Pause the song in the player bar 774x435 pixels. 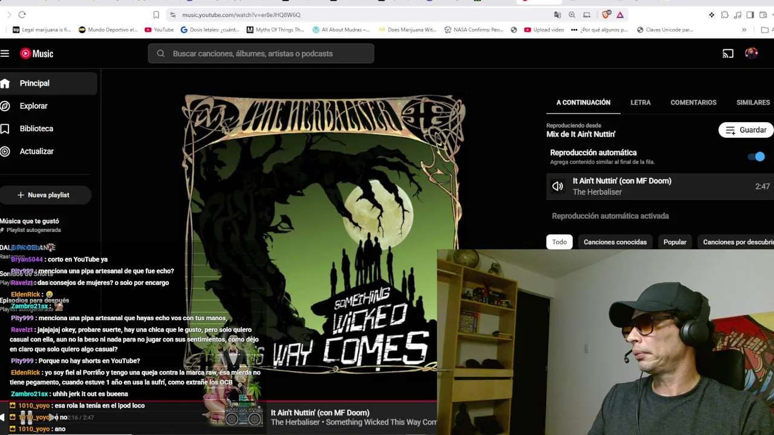click(x=25, y=417)
